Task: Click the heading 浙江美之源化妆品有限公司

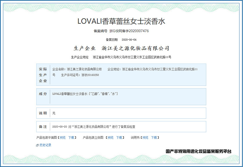Action: [x=135, y=48]
